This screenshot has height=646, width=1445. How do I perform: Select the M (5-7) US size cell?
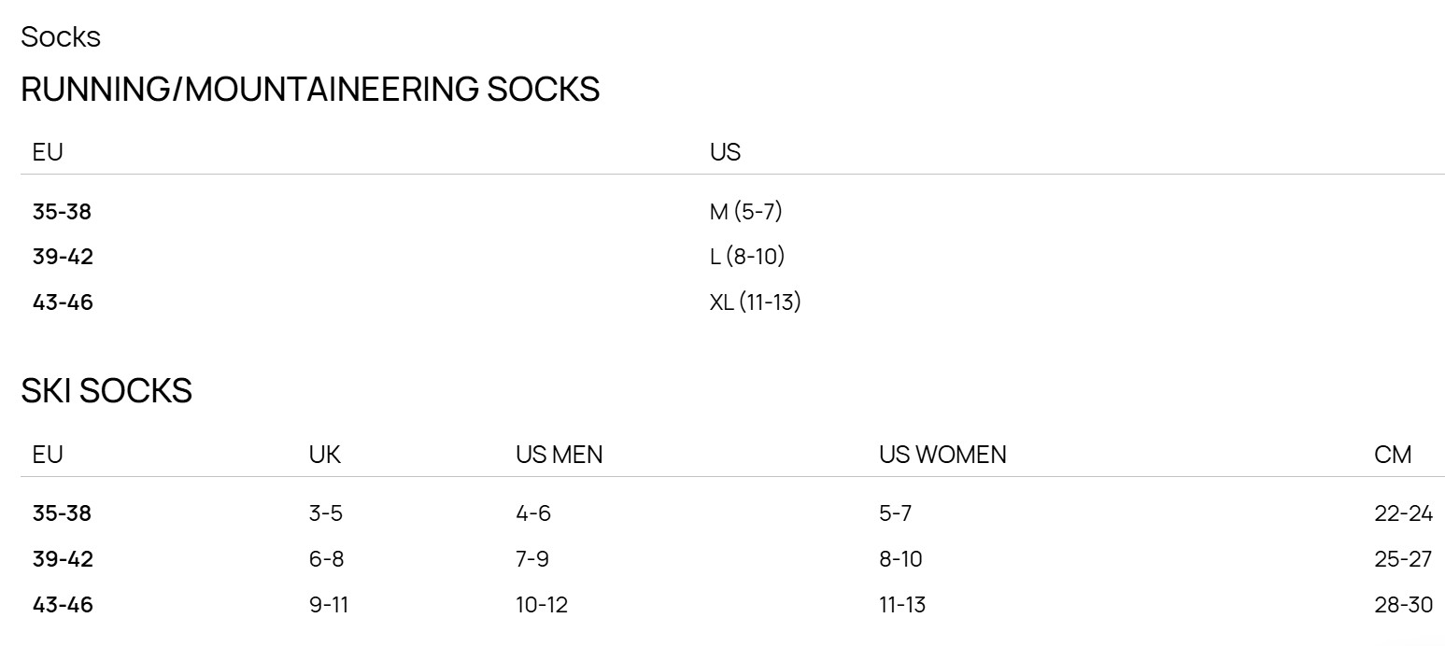[x=745, y=212]
